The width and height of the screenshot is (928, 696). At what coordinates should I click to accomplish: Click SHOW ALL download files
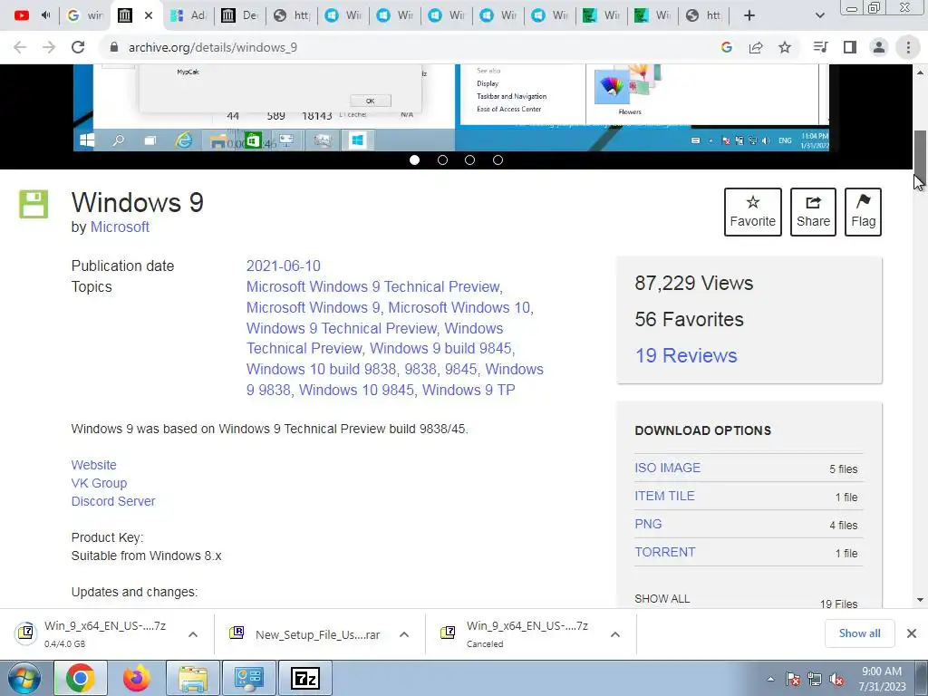pos(662,598)
